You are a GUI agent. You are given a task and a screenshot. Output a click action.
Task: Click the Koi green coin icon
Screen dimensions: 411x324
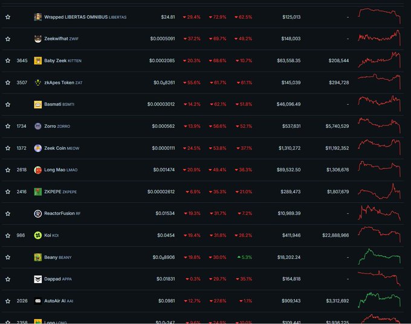[37, 235]
